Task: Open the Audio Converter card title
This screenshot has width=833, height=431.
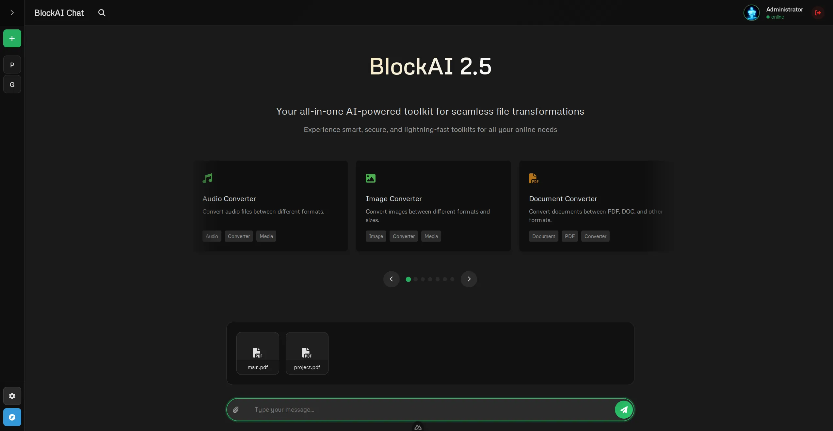Action: [x=229, y=199]
